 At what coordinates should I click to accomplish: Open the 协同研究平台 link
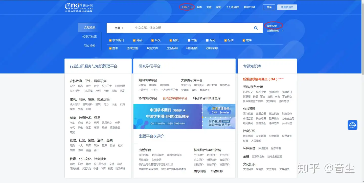pyautogui.click(x=148, y=98)
